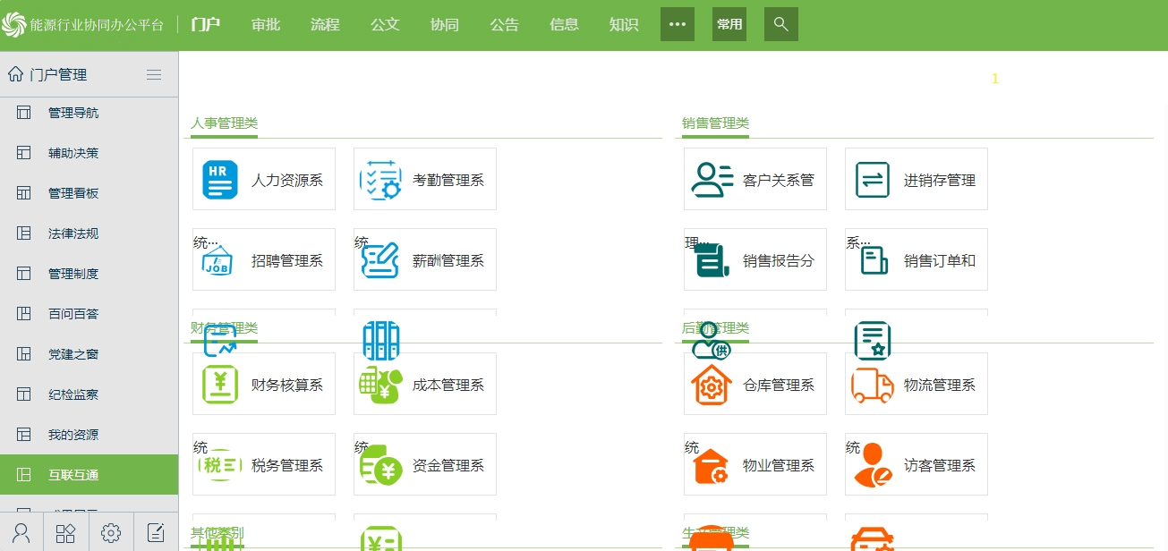
Task: Click the 人事管理类 section heading
Action: click(224, 123)
